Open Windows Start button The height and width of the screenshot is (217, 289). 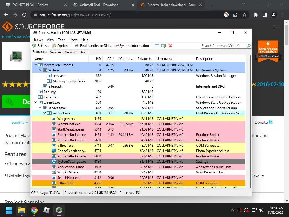click(9, 210)
